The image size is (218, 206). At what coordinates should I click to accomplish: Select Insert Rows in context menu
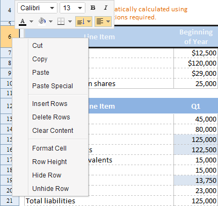(58, 104)
